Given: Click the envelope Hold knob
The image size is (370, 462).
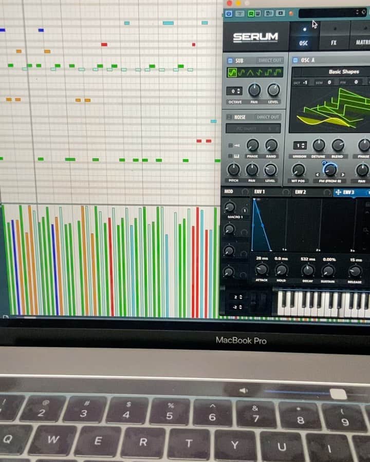Looking at the screenshot, I should point(281,269).
